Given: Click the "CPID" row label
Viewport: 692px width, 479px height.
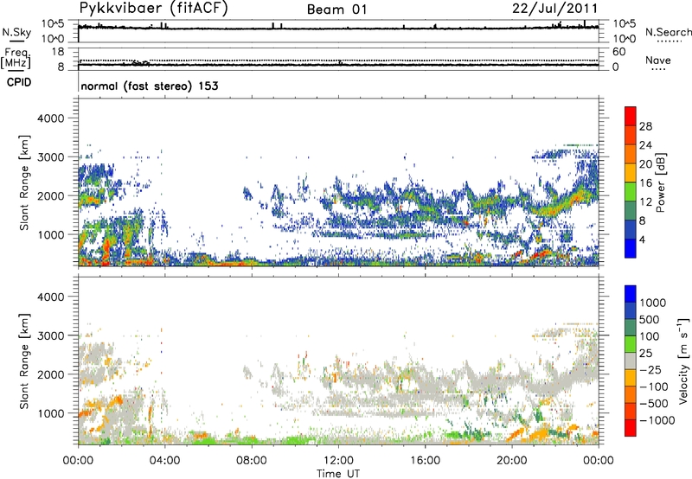Looking at the screenshot, I should pyautogui.click(x=19, y=82).
